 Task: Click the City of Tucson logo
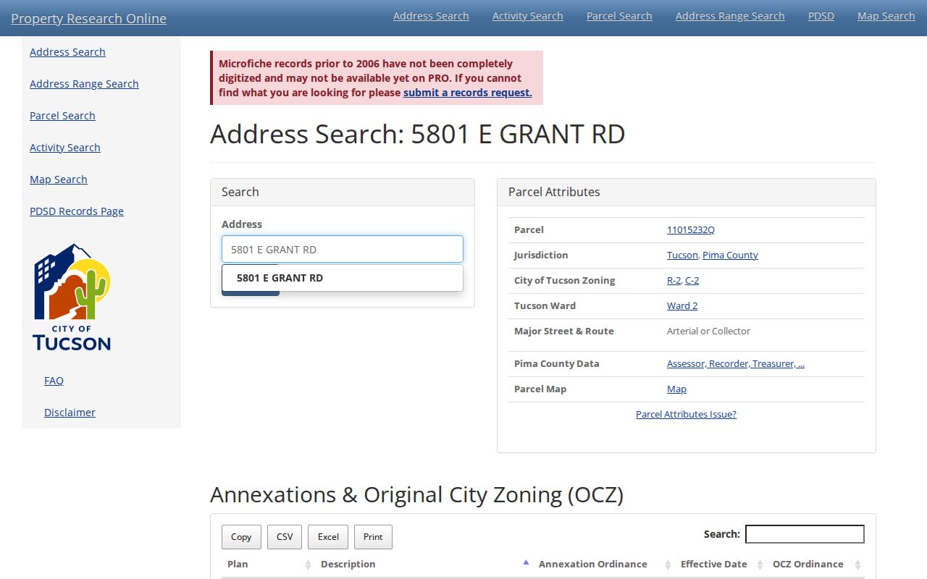tap(72, 297)
